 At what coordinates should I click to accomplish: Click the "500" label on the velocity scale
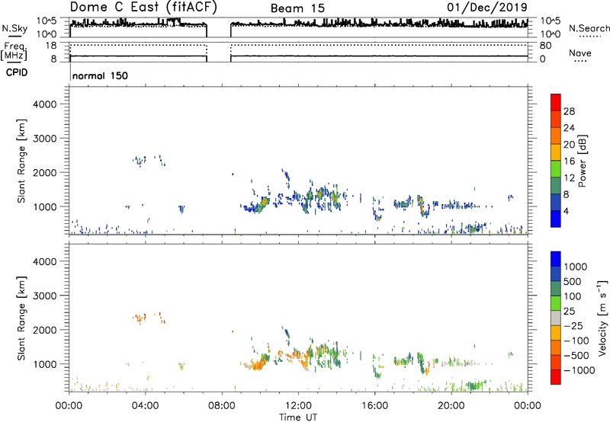573,282
